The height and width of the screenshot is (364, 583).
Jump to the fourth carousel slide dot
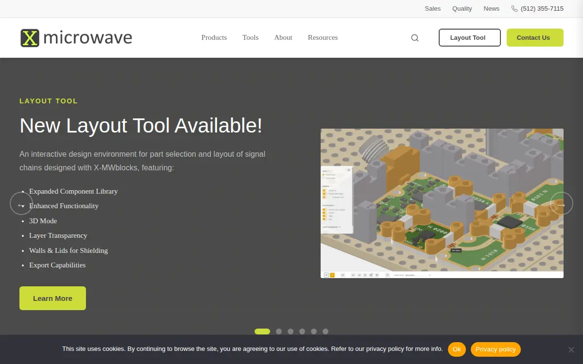pyautogui.click(x=302, y=331)
